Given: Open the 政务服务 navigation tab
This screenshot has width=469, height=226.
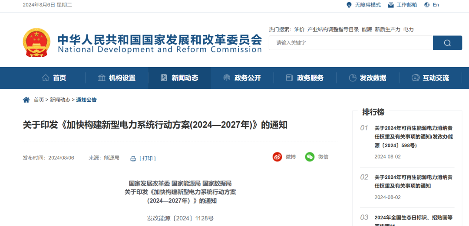Looking at the screenshot, I should click(305, 78).
